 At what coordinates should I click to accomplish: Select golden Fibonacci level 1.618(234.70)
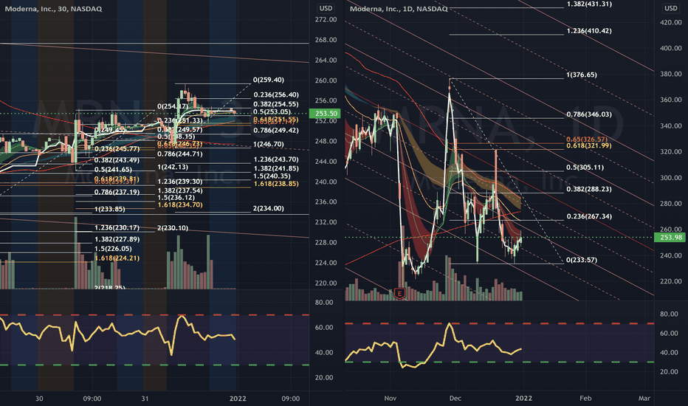(180, 205)
